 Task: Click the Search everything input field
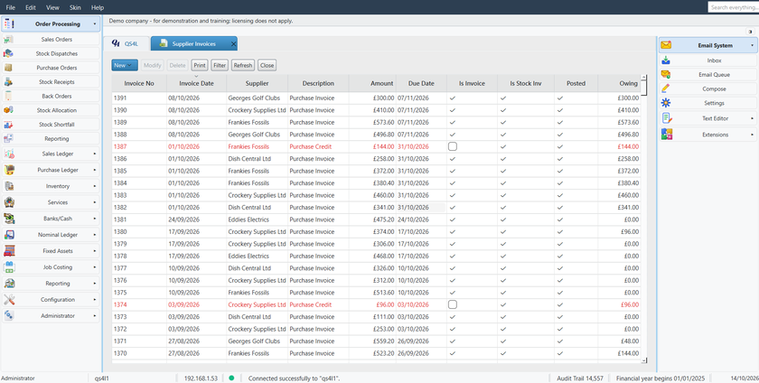(x=733, y=7)
